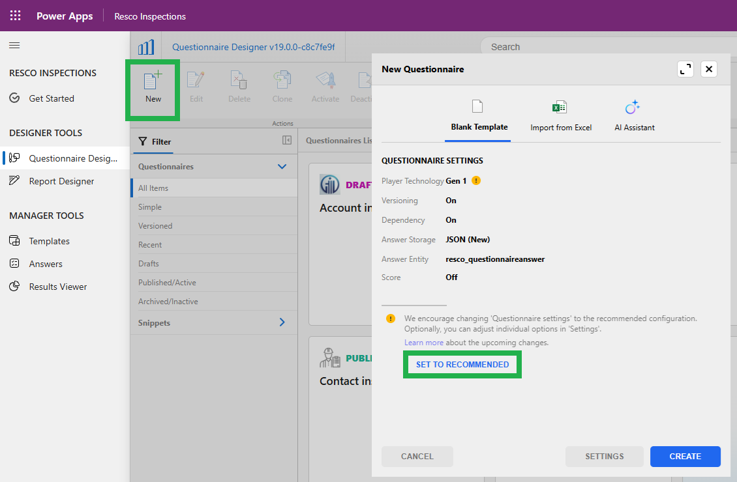This screenshot has width=737, height=482.
Task: Click the Player Technology warning icon
Action: (x=476, y=181)
